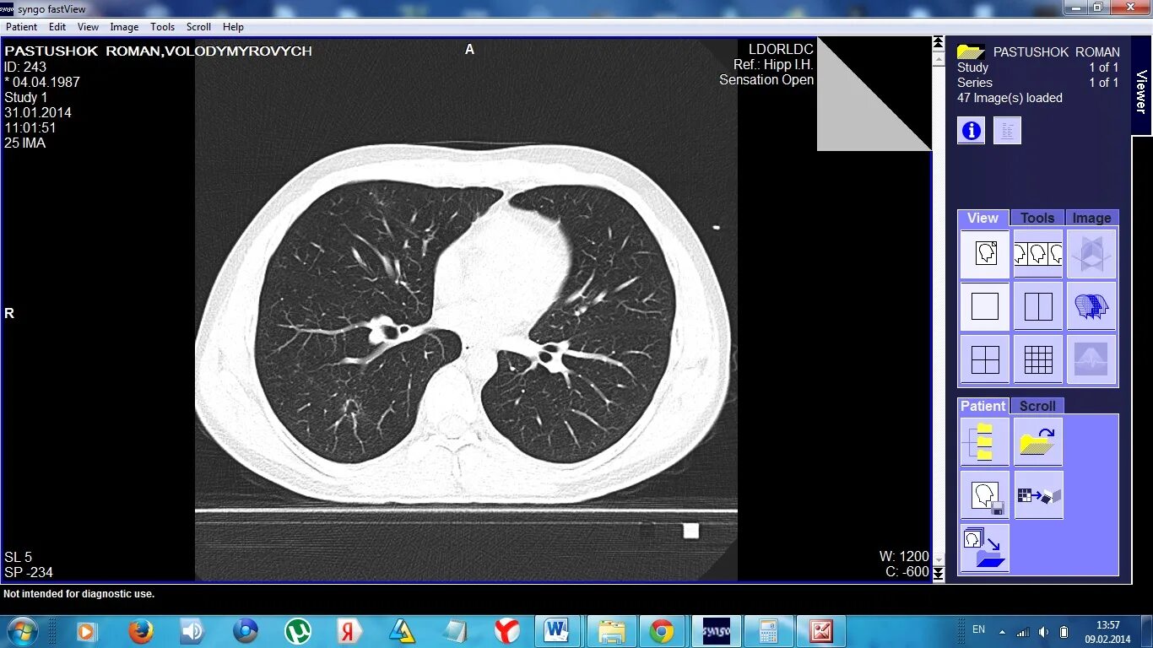
Task: Click the EN language indicator
Action: [x=979, y=629]
